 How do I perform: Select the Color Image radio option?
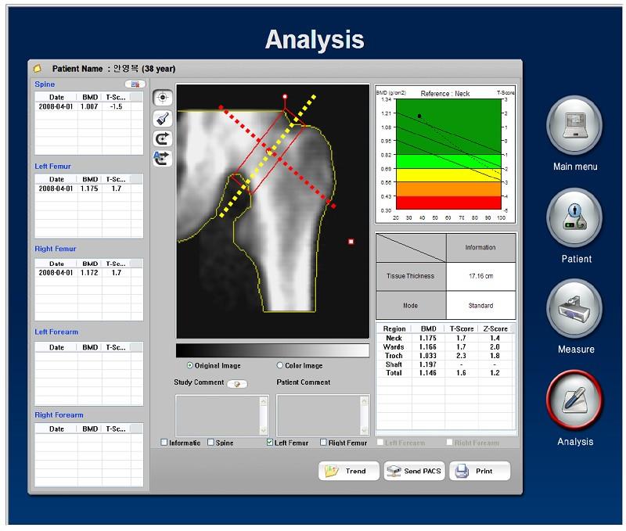click(280, 365)
